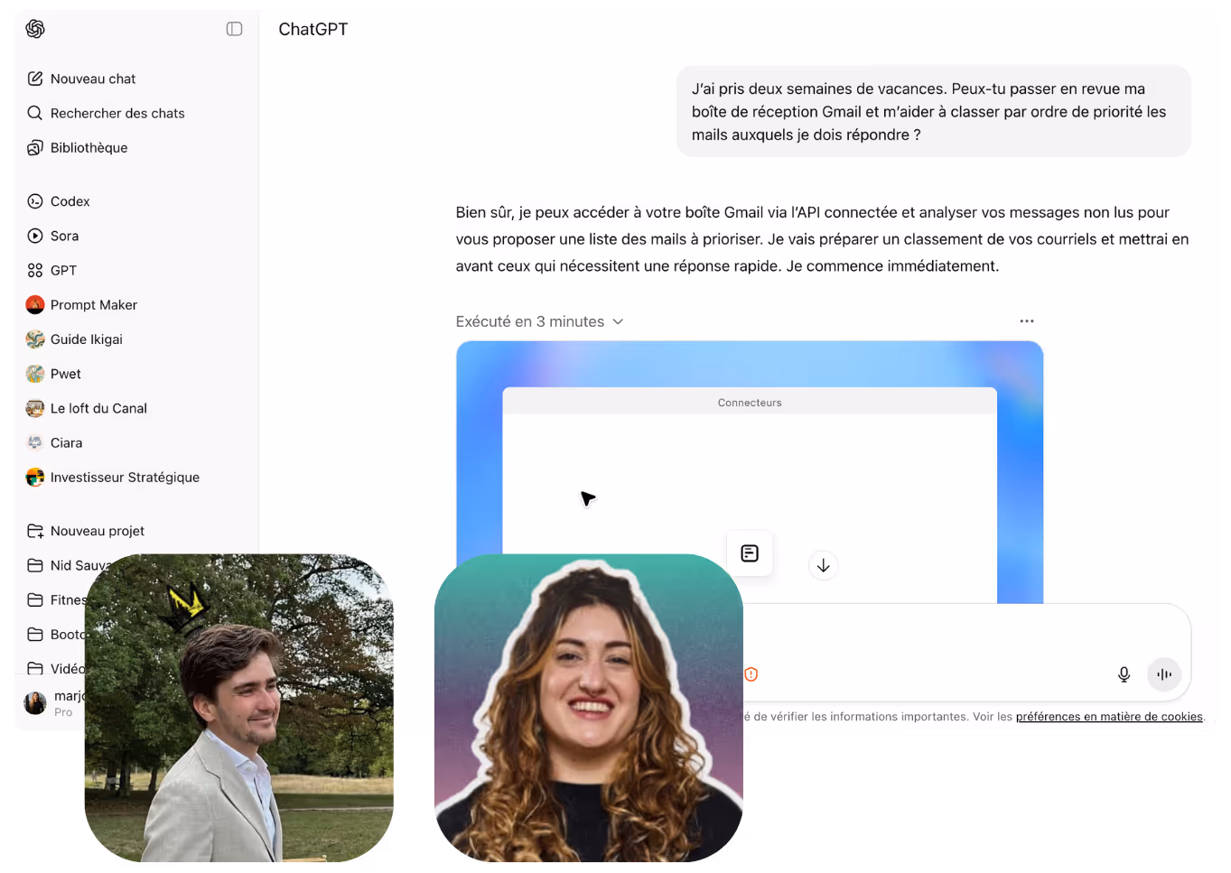
Task: Click the Nouveau projet folder-plus icon
Action: pos(35,531)
